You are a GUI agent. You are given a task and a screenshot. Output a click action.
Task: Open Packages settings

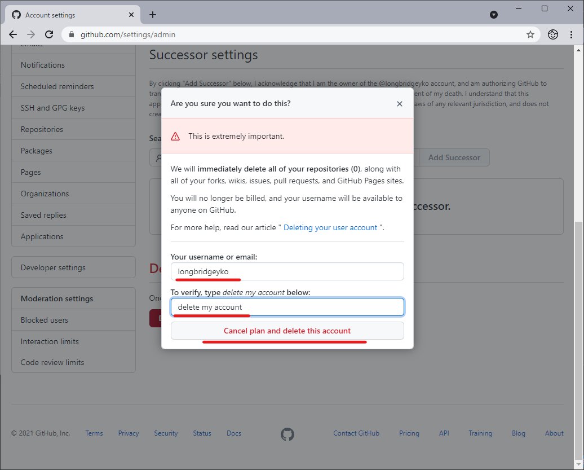coord(73,151)
